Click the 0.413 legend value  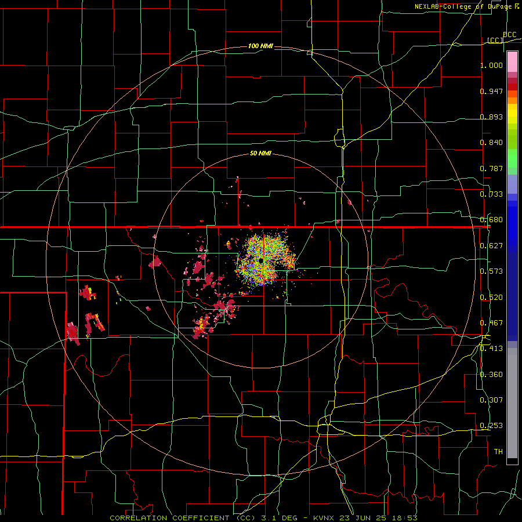491,349
